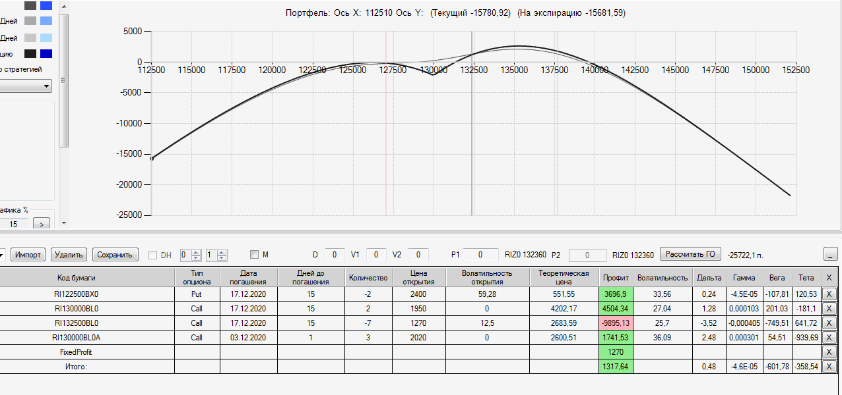Click the '>' button beside the 15 field
Screen dimensions: 842x395
(x=41, y=224)
